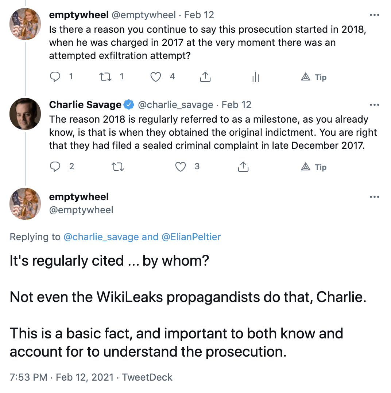Reply to emptywheel's first tweet
Image resolution: width=391 pixels, height=393 pixels.
coord(55,77)
